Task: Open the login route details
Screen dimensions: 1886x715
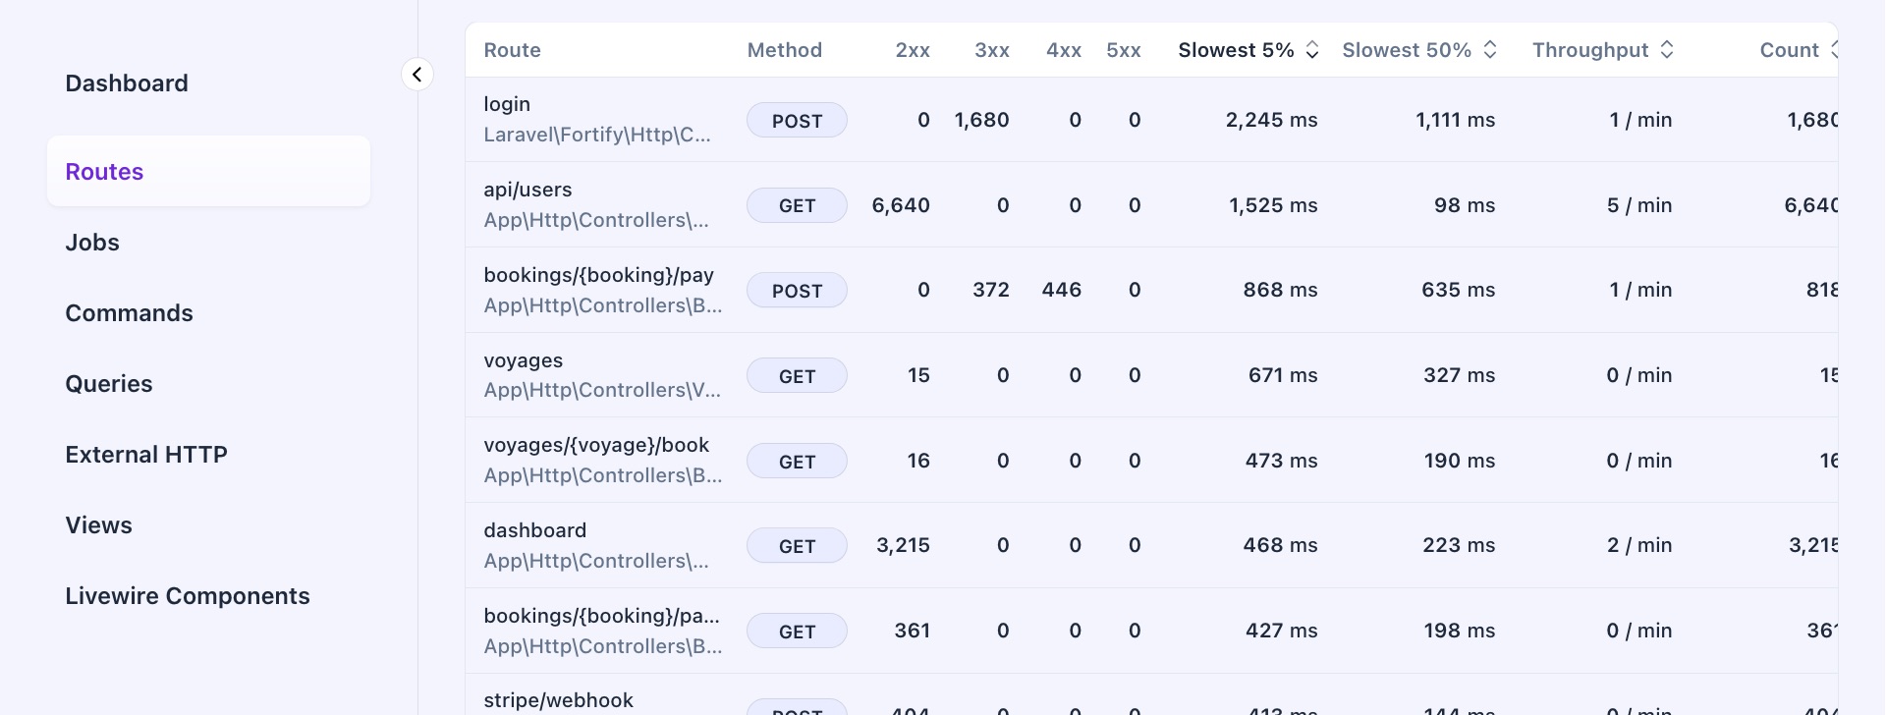Action: [507, 104]
